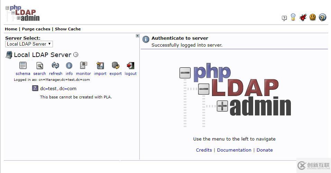Viewport: 331px width, 173px height.
Task: Click the help question-bubble icon in header
Action: [x=284, y=18]
